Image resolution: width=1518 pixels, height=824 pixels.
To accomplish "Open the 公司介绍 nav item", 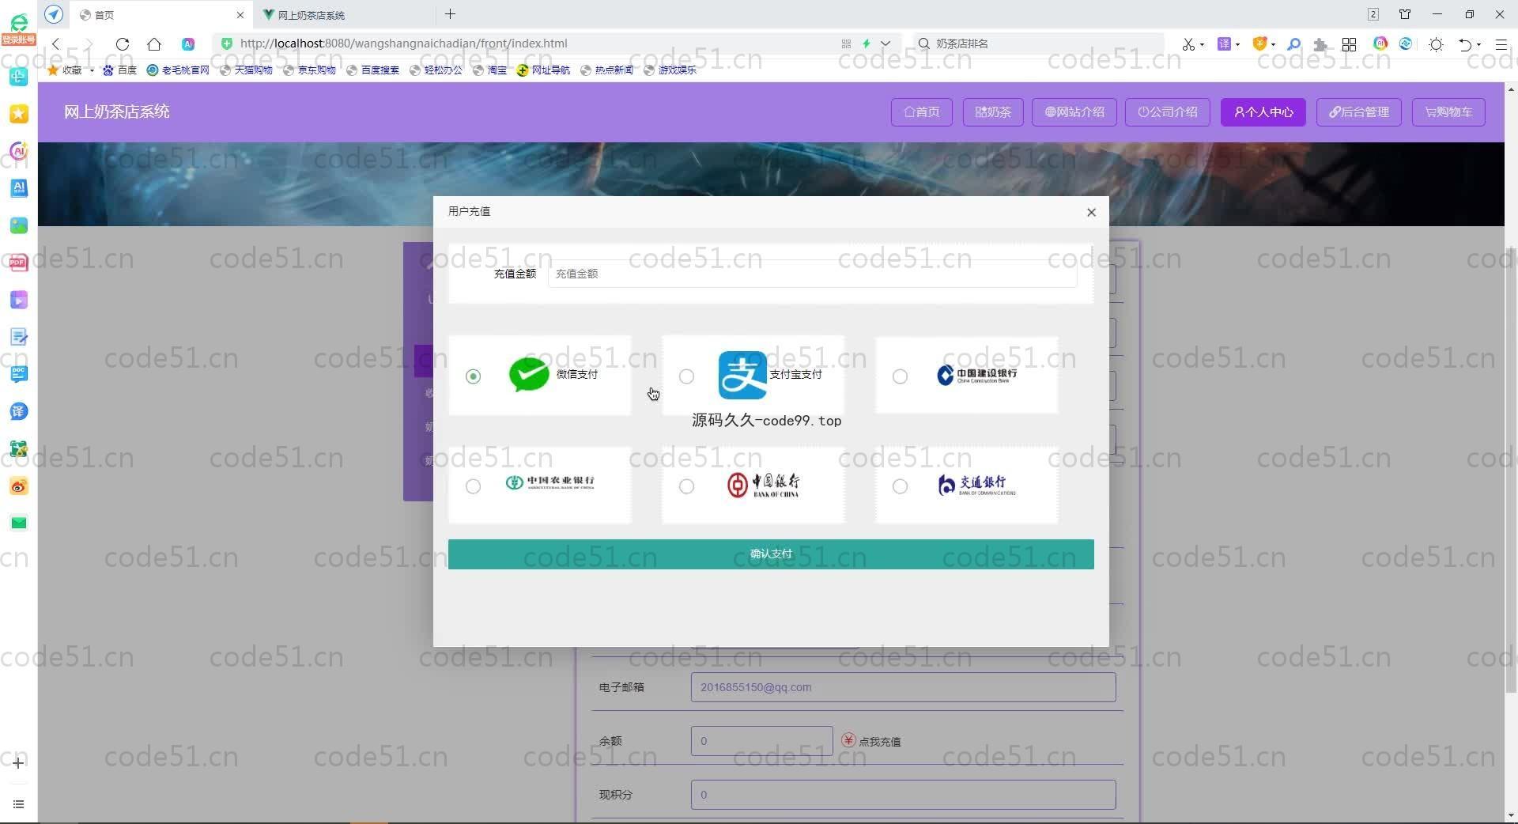I will pyautogui.click(x=1168, y=112).
